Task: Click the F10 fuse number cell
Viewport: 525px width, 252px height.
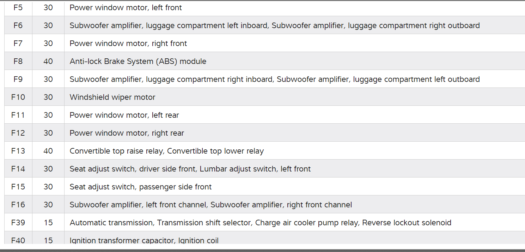Action: click(x=18, y=97)
